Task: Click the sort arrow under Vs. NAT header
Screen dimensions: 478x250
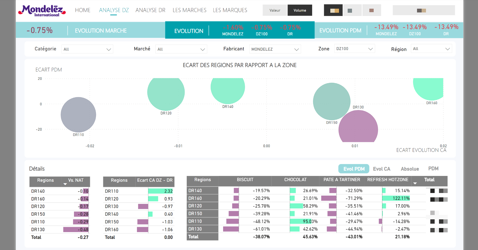Action: click(65, 184)
